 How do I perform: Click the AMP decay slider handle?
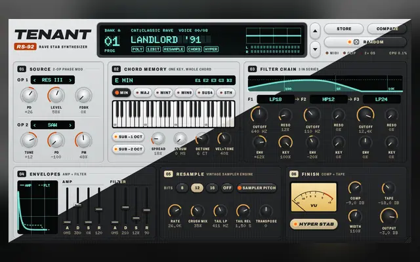click(x=77, y=205)
